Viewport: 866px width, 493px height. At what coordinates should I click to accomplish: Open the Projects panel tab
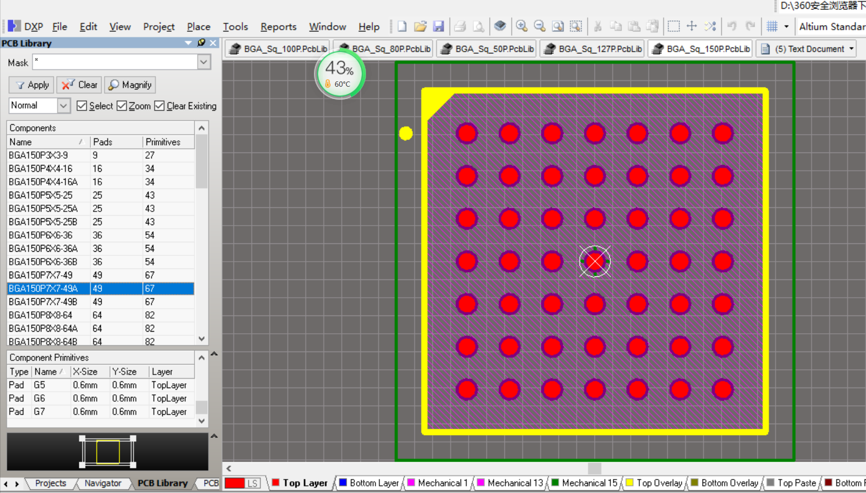pos(51,483)
